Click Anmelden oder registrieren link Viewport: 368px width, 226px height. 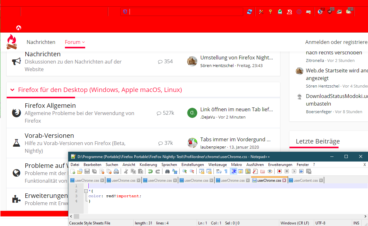click(x=337, y=42)
